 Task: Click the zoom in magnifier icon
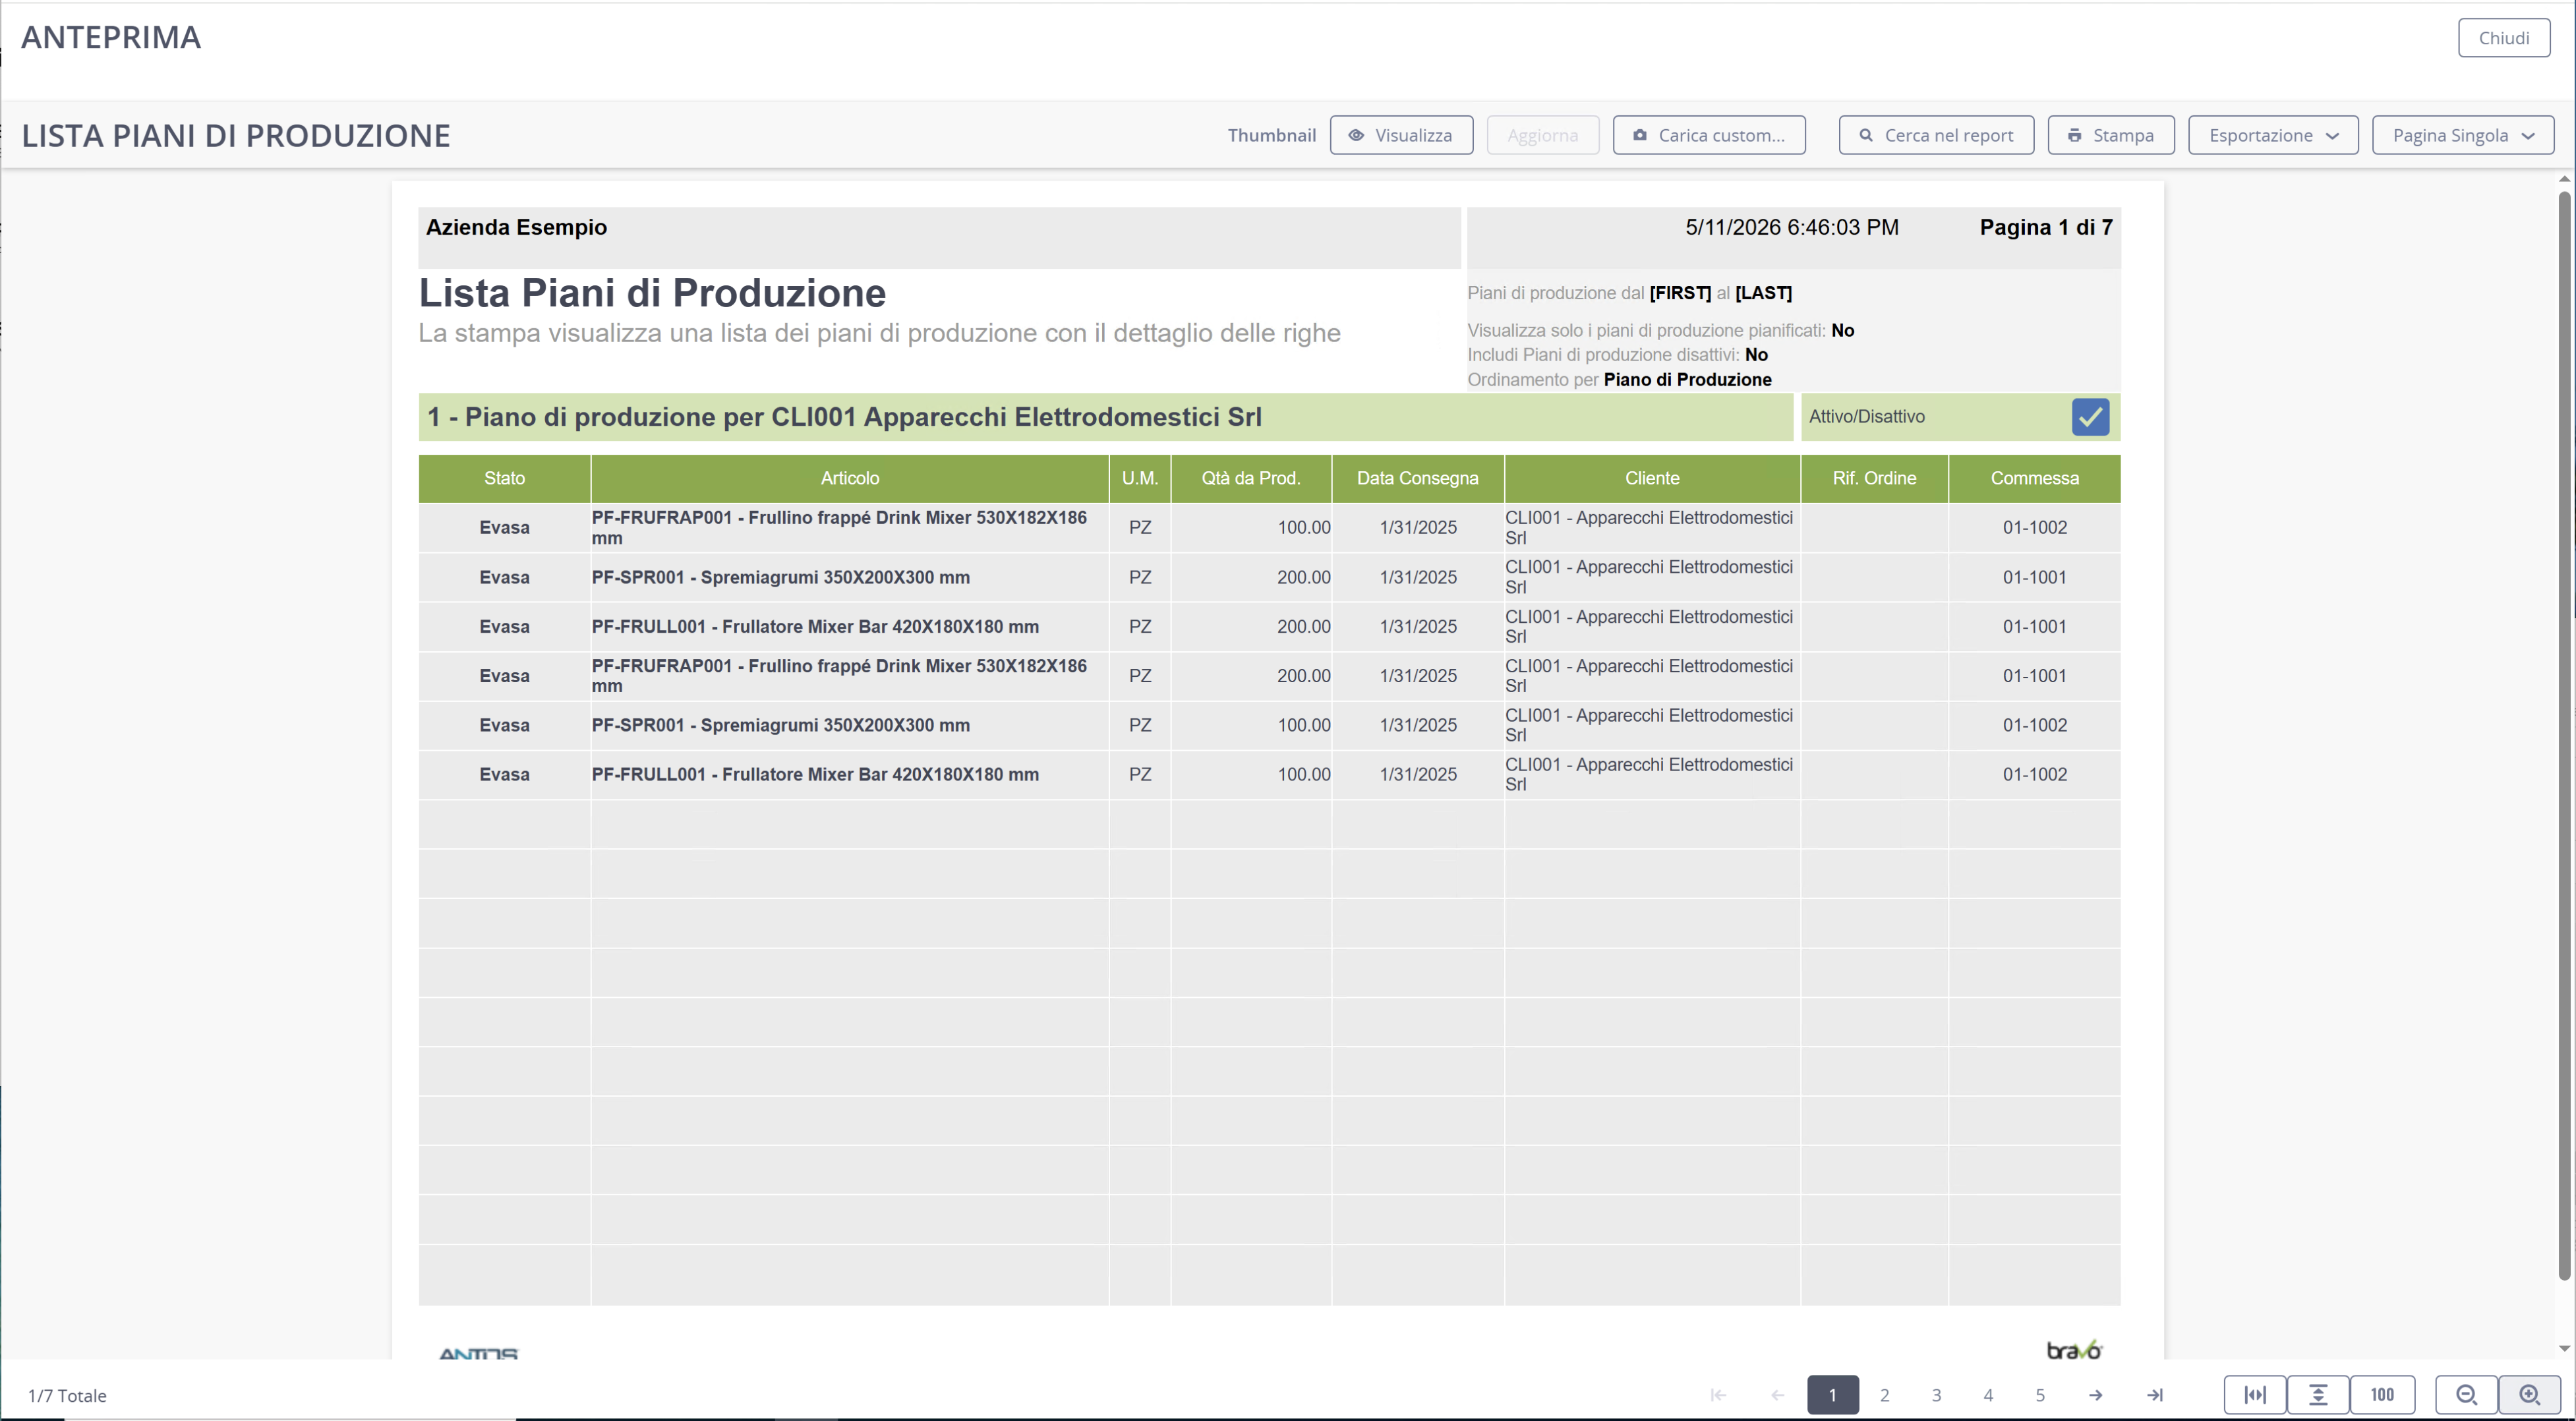coord(2529,1394)
